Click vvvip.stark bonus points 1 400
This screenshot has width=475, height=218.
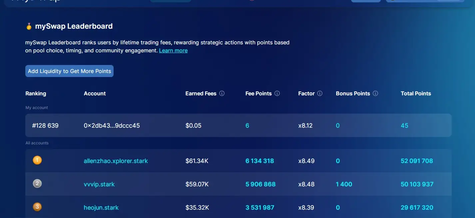coord(344,184)
